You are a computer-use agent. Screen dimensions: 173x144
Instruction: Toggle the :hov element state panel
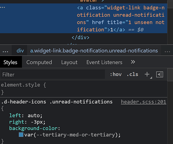[116, 74]
